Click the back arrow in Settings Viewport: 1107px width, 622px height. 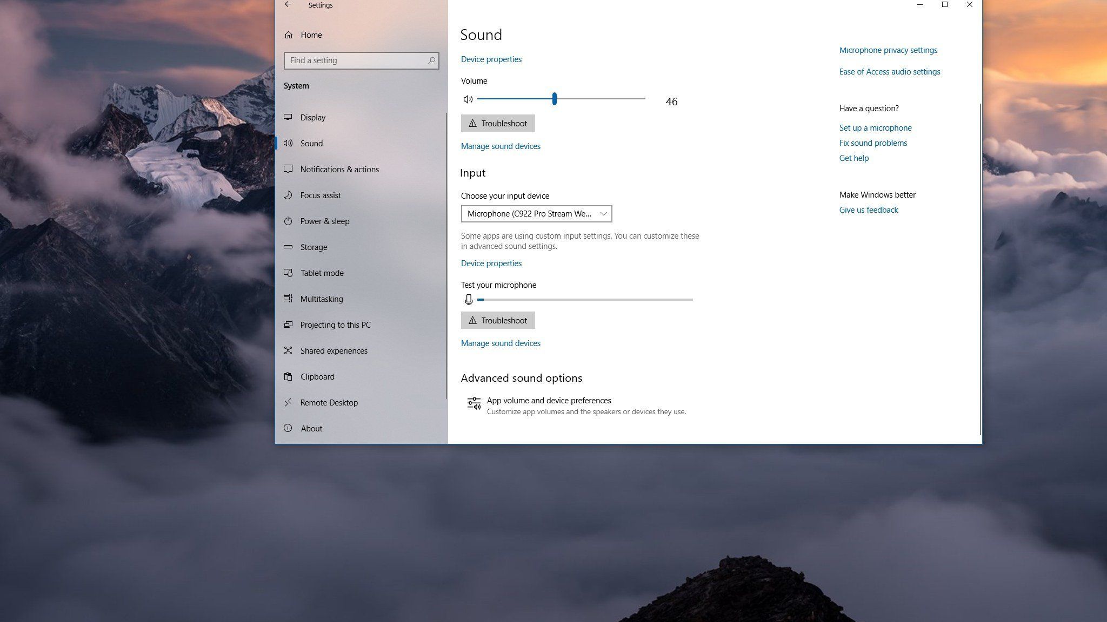[x=288, y=5]
